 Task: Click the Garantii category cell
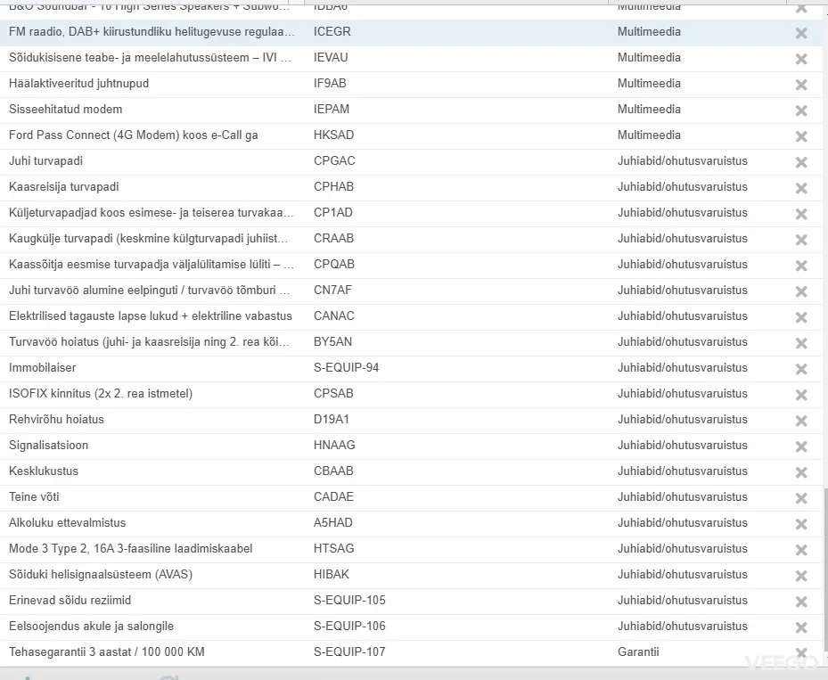(638, 652)
